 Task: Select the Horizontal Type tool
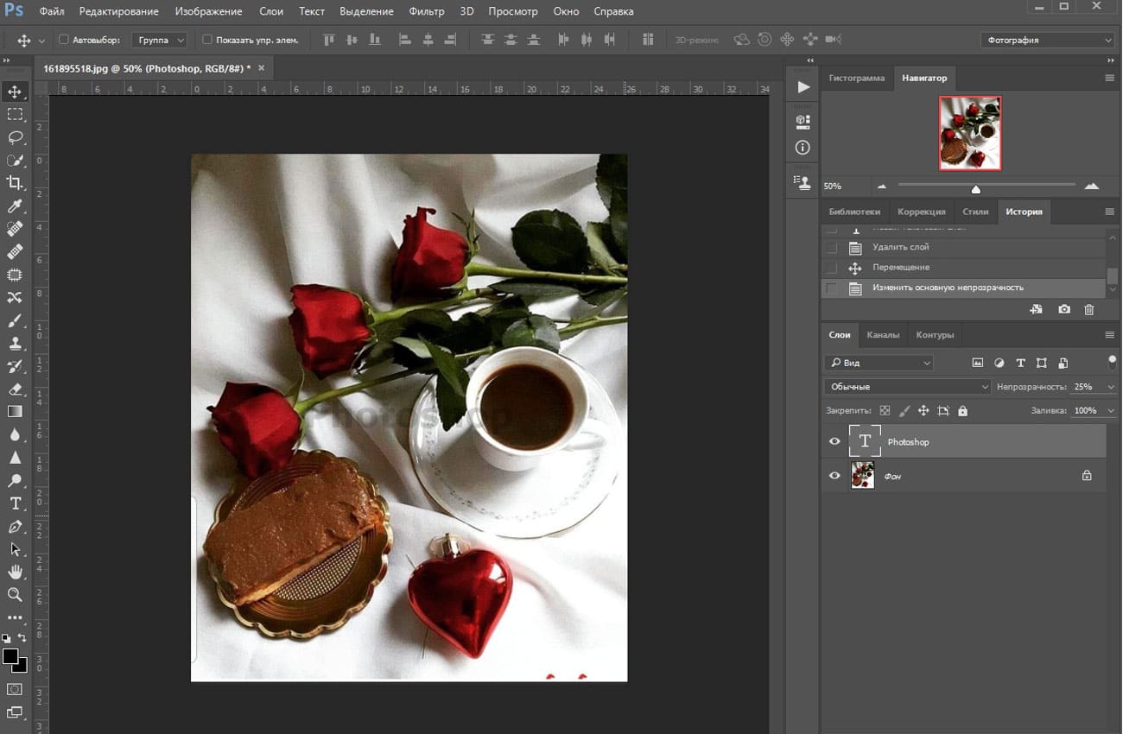point(15,503)
